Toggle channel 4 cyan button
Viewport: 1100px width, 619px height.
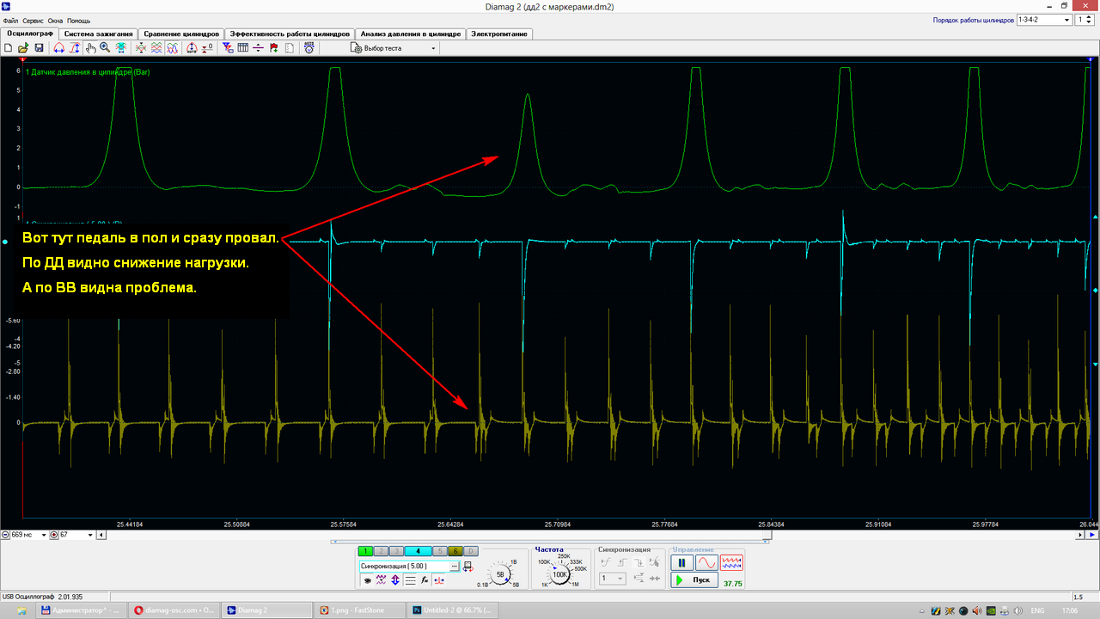pyautogui.click(x=418, y=551)
